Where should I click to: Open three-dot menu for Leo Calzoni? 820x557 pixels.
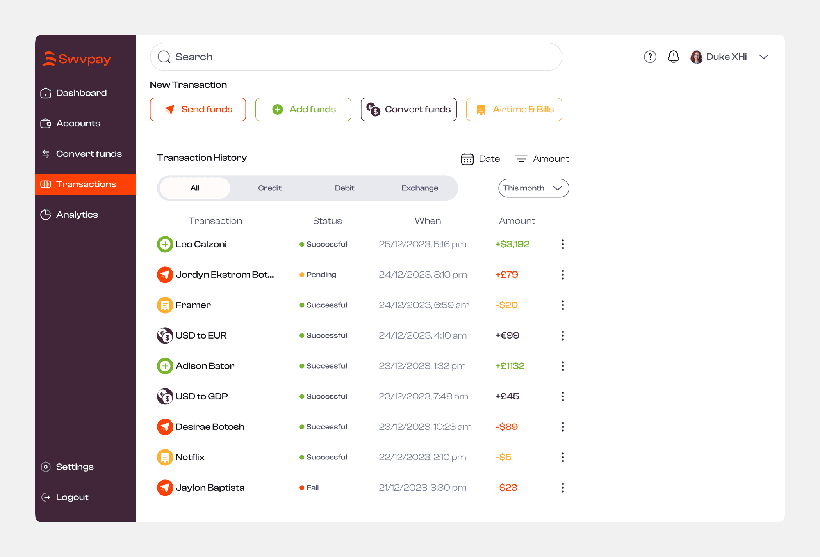(563, 245)
